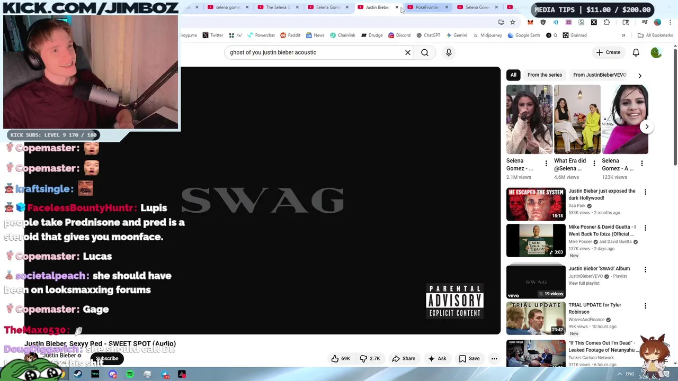This screenshot has width=678, height=381.
Task: Open the Gemini bookmark
Action: click(x=456, y=35)
